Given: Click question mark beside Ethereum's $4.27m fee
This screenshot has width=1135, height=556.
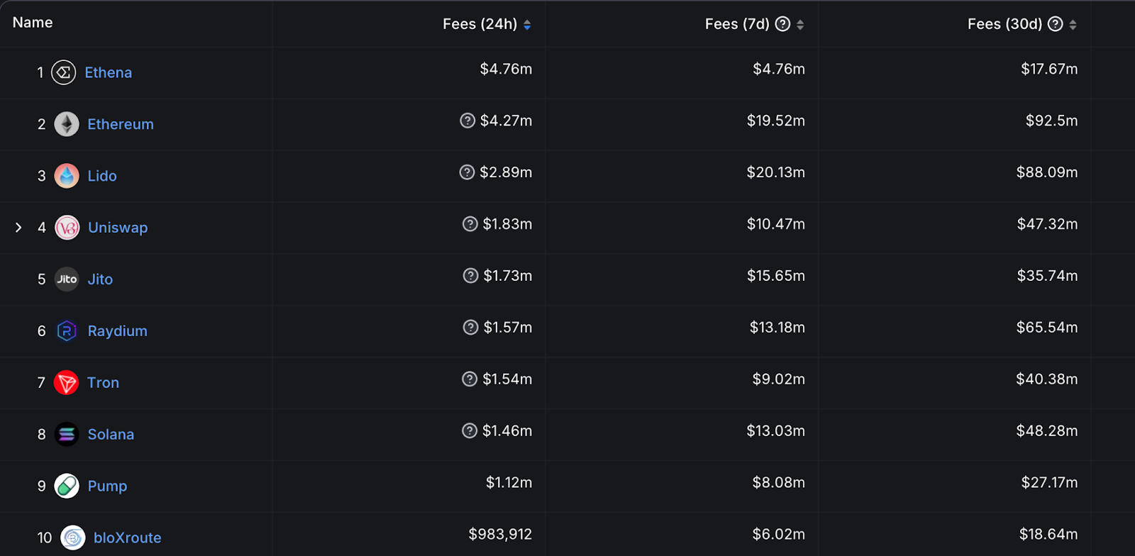Looking at the screenshot, I should pyautogui.click(x=467, y=121).
